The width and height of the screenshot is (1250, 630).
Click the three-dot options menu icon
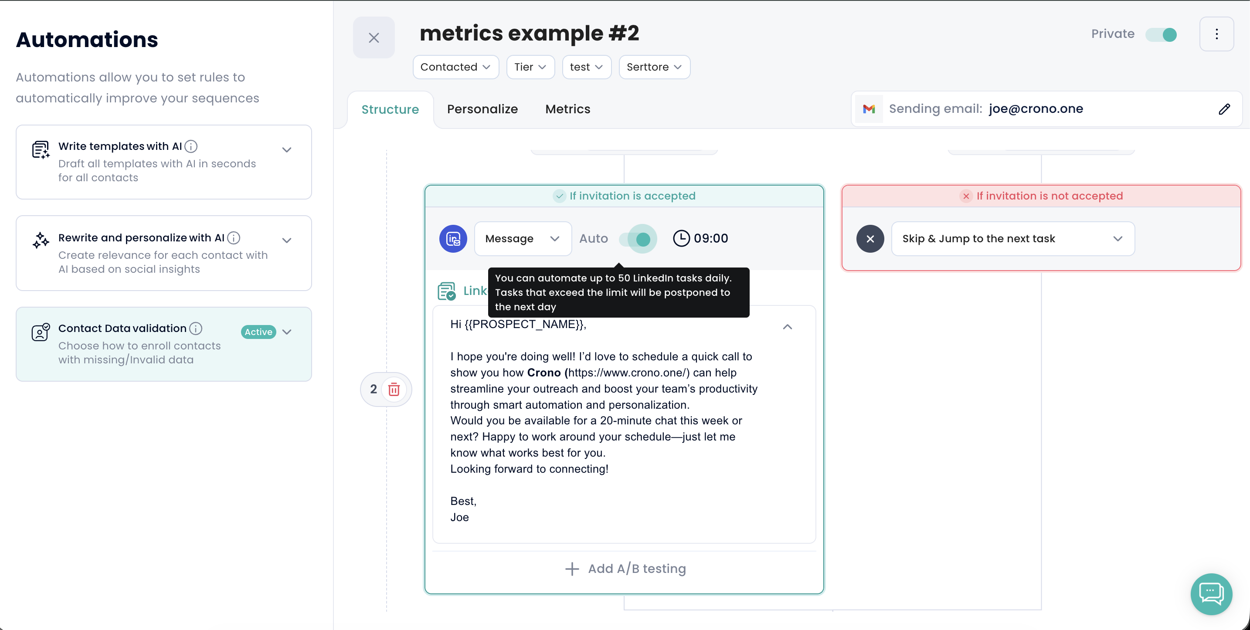(1216, 34)
